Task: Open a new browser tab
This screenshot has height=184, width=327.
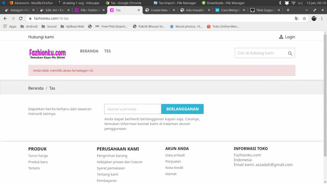Action: click(288, 10)
